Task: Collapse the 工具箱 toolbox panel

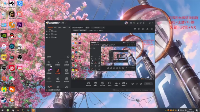Action: 68,57
